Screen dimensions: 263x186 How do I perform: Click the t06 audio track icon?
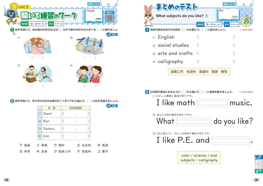[112, 106]
